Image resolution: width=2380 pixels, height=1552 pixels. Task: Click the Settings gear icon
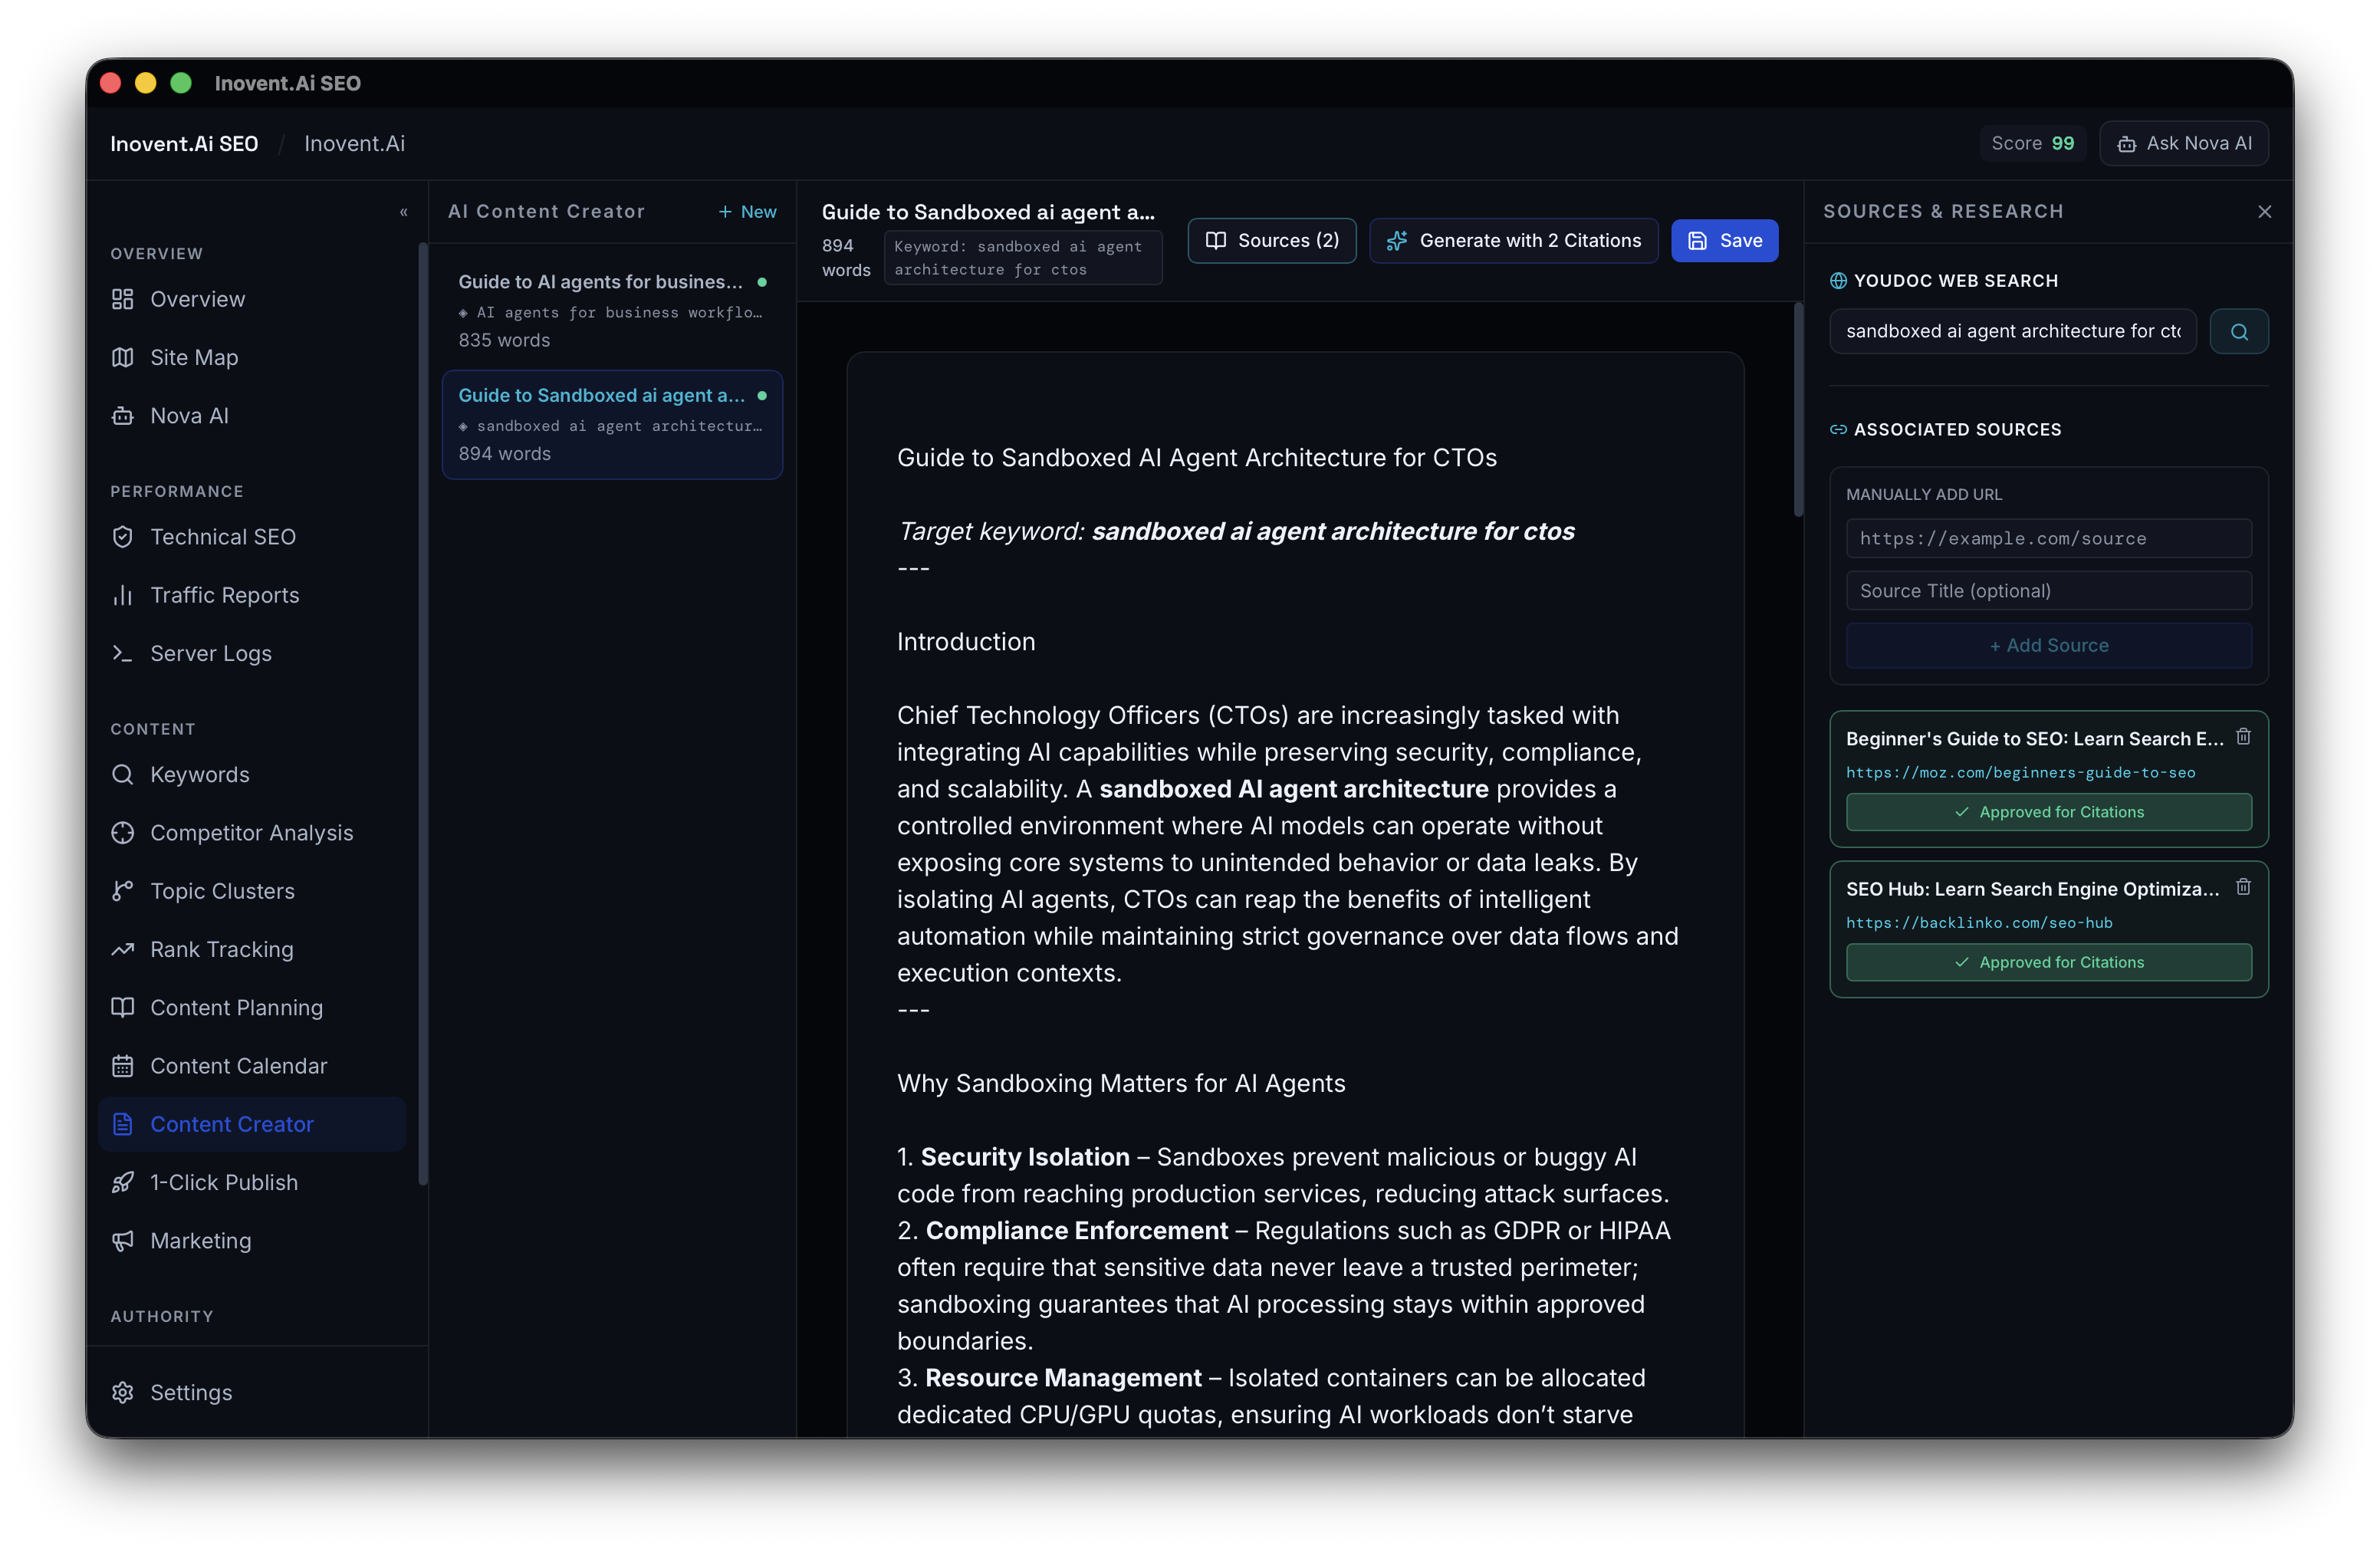[x=122, y=1392]
